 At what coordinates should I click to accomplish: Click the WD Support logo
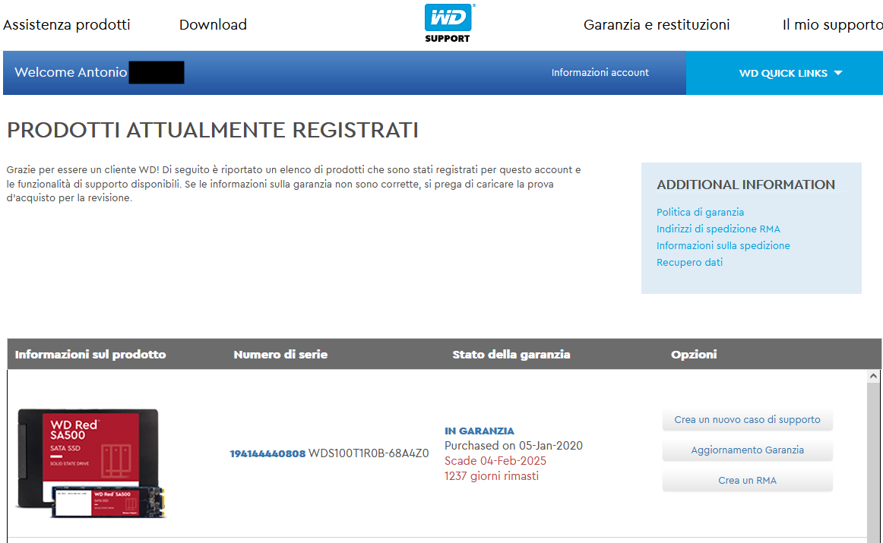click(x=449, y=24)
